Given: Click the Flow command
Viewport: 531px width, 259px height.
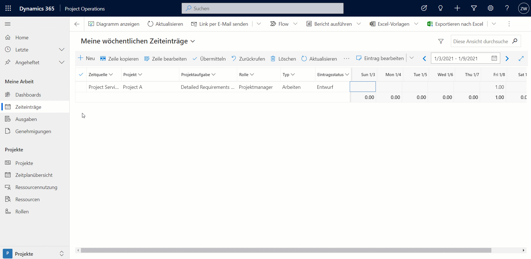Looking at the screenshot, I should point(279,24).
